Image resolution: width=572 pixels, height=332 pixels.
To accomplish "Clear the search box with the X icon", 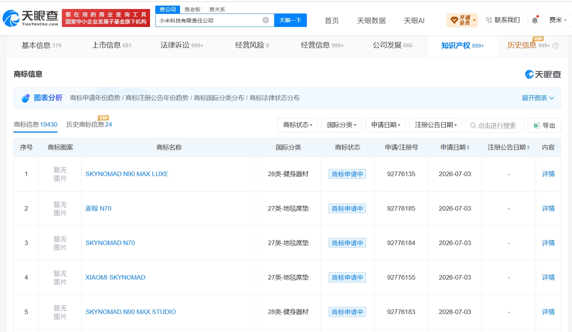I will [x=266, y=20].
